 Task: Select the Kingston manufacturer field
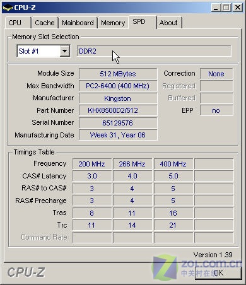tap(118, 98)
